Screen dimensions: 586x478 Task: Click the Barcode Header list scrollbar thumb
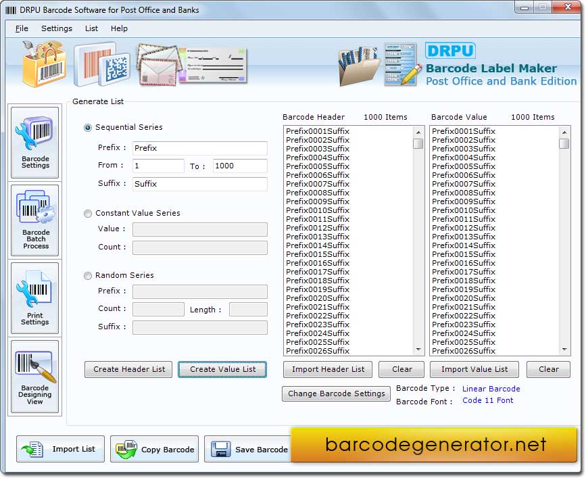[418, 143]
